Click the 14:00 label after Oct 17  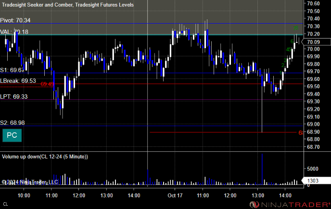click(285, 196)
